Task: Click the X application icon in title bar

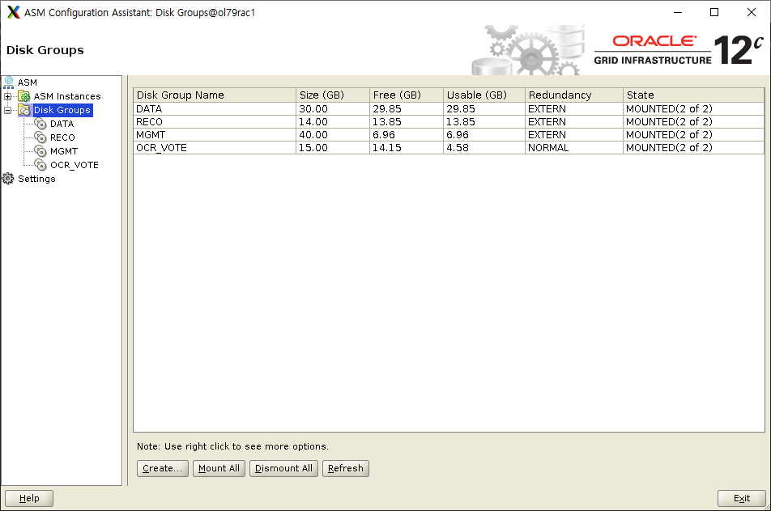Action: (x=14, y=12)
